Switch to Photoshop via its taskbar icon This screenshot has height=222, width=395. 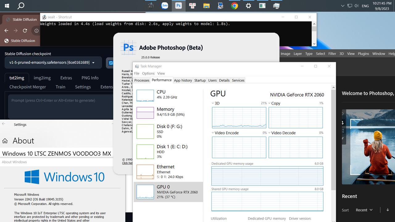pos(178,6)
